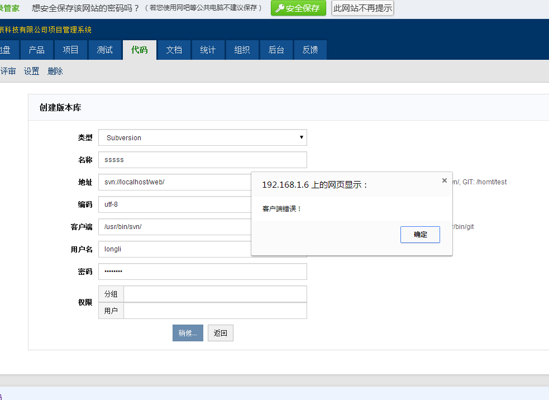Expand the 类型 Subversion dropdown

pyautogui.click(x=203, y=137)
